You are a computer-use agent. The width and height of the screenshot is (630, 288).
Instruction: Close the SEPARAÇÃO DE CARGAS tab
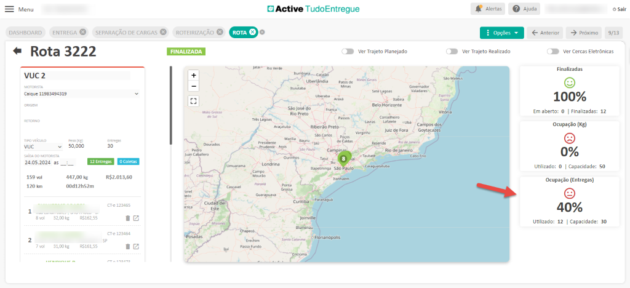162,32
